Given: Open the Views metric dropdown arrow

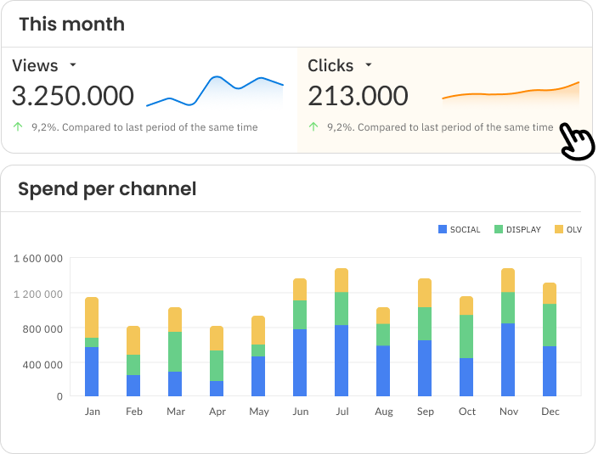Looking at the screenshot, I should click(73, 65).
